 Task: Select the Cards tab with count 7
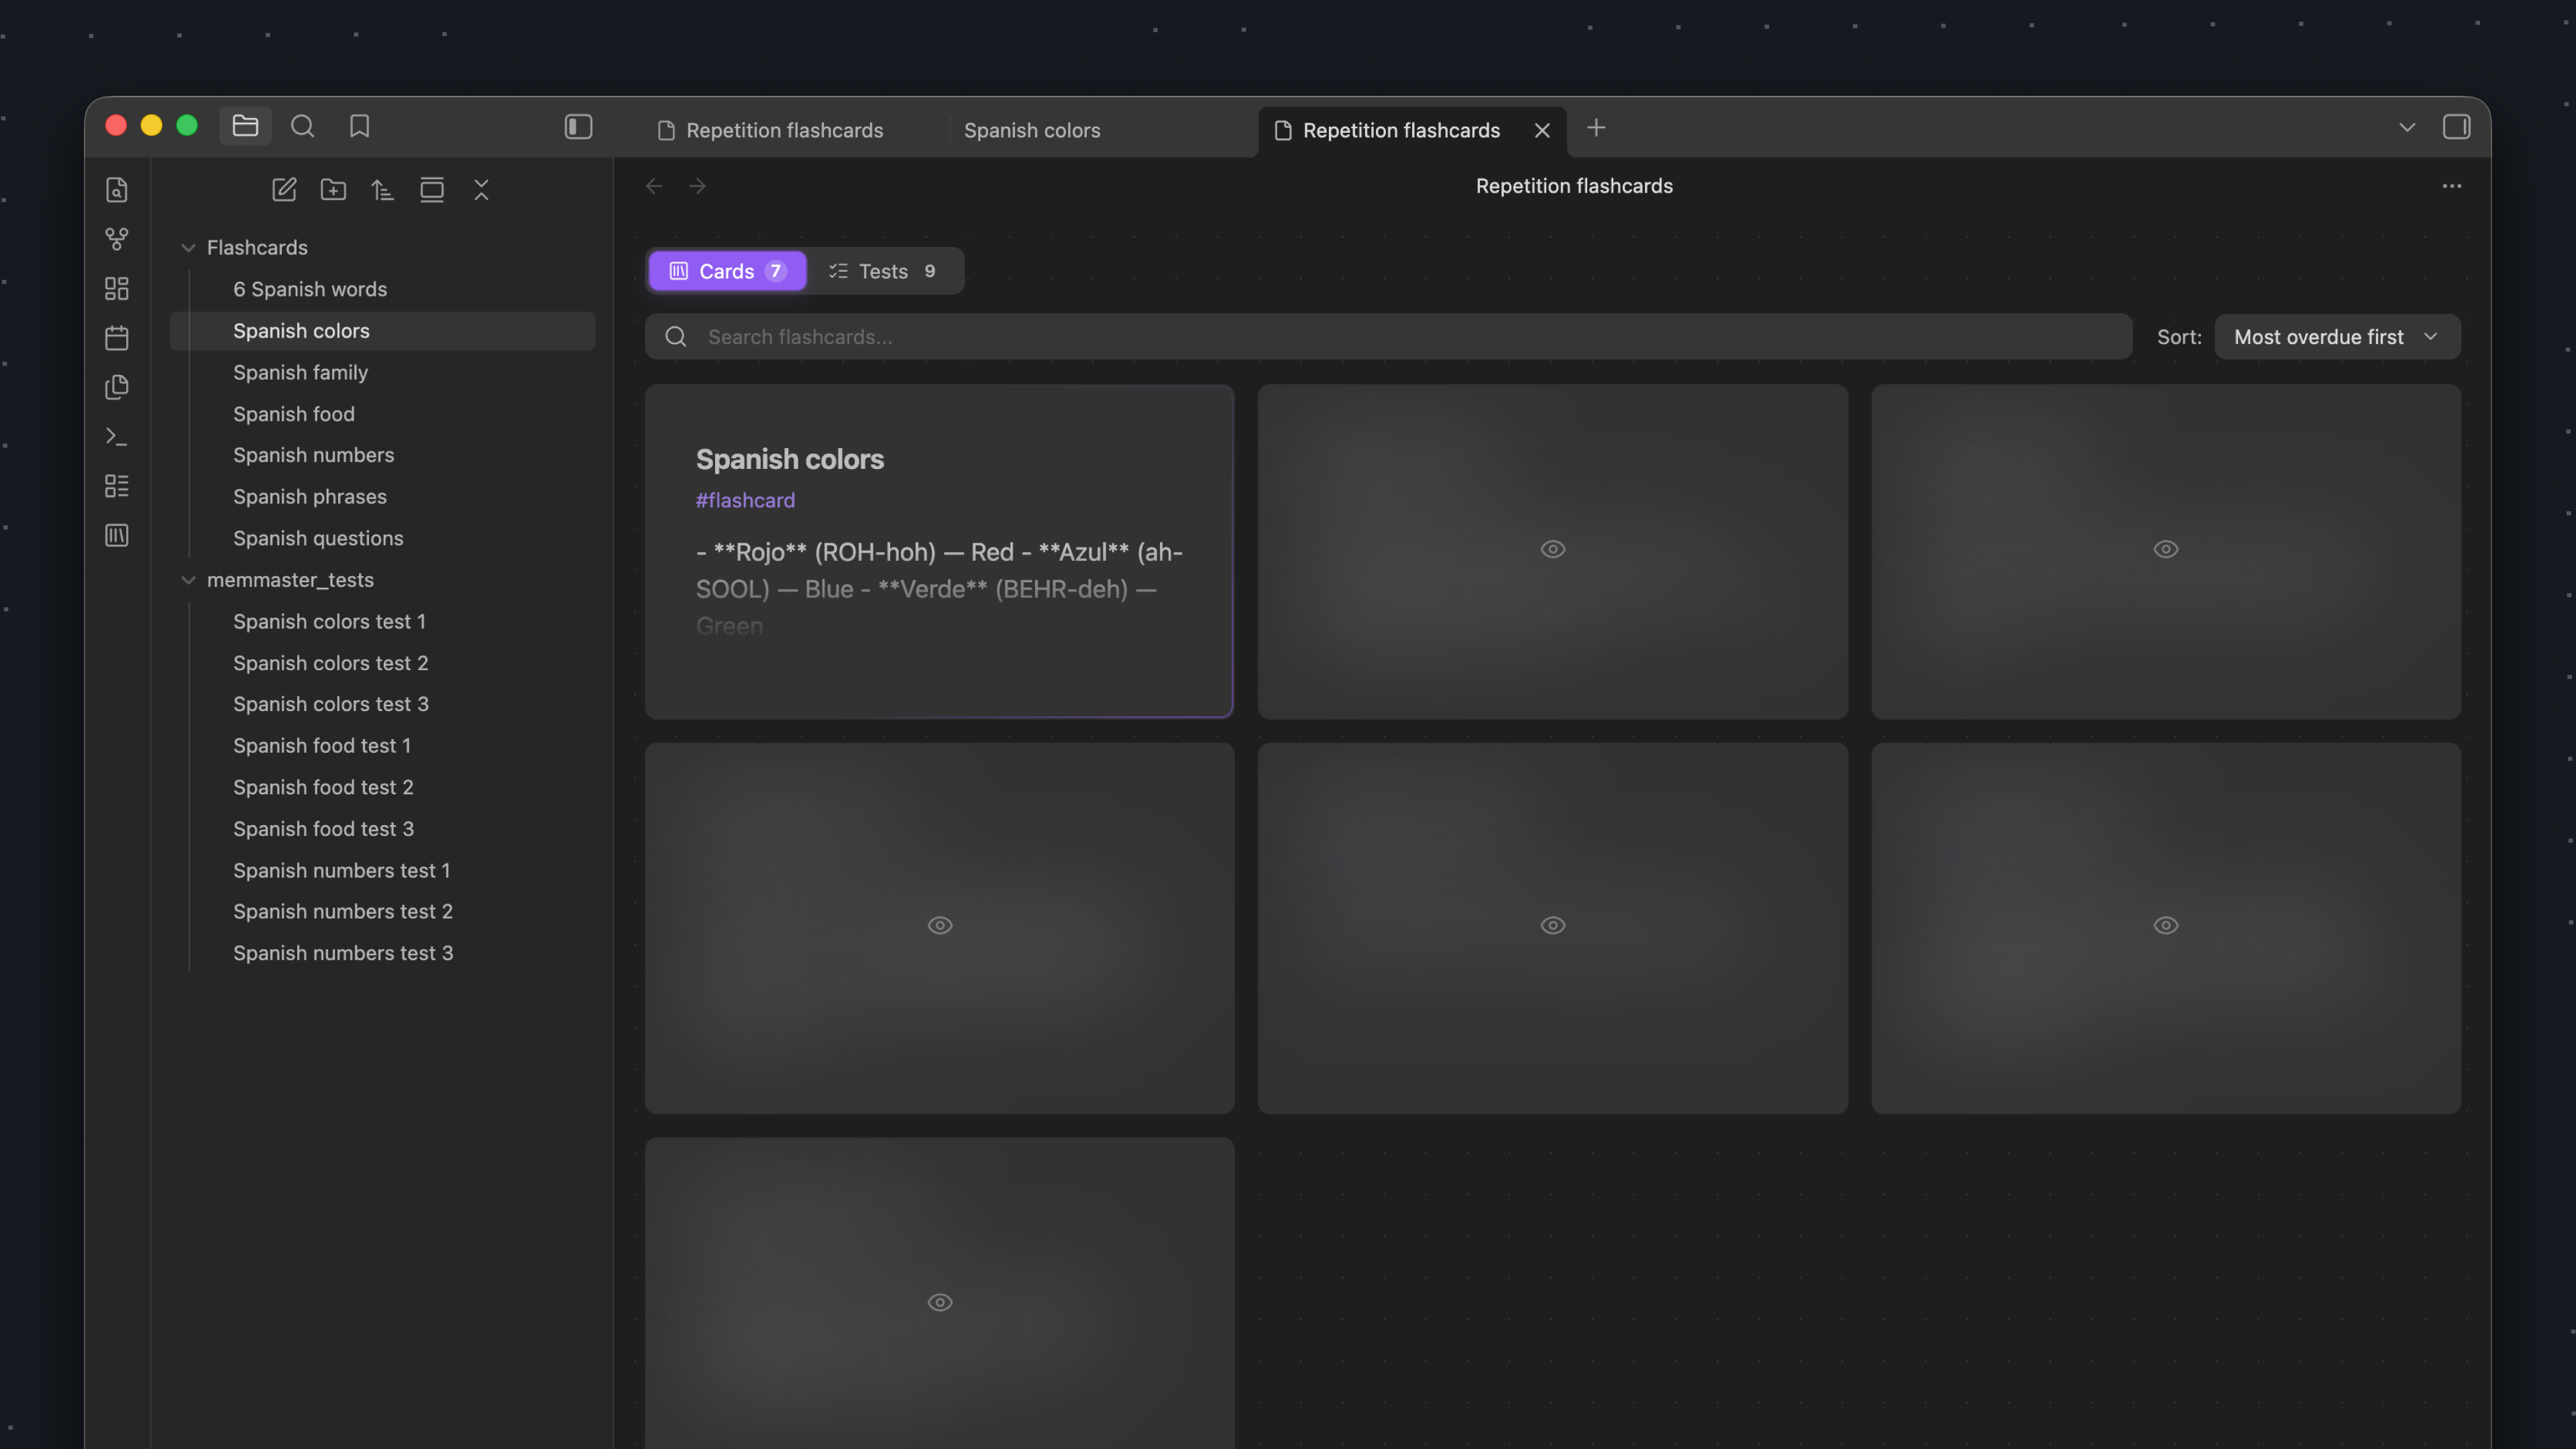point(727,271)
